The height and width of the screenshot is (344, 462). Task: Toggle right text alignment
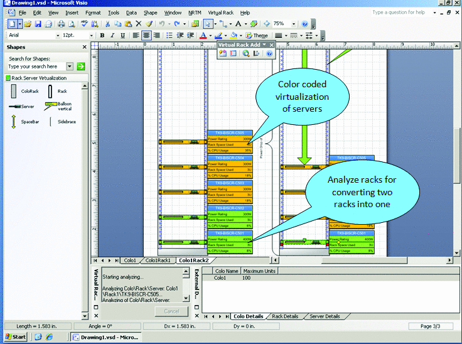[x=156, y=36]
